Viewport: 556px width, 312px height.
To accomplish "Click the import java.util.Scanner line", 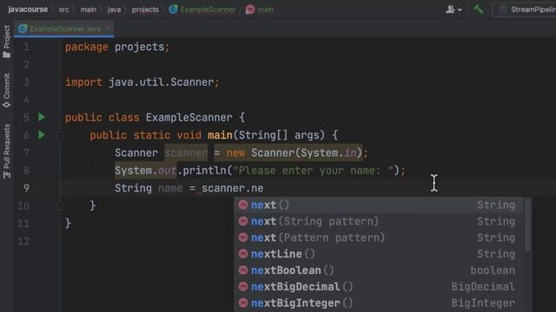I will pos(142,82).
